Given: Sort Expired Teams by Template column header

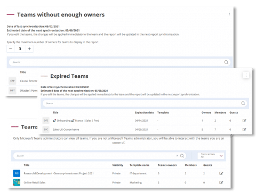Looking at the screenshot, I should click(x=163, y=113).
